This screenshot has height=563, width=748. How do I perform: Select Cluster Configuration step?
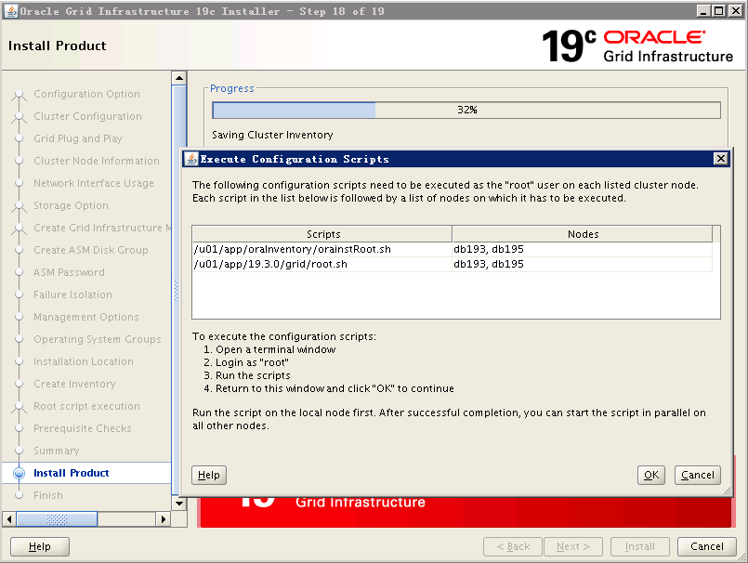click(87, 116)
